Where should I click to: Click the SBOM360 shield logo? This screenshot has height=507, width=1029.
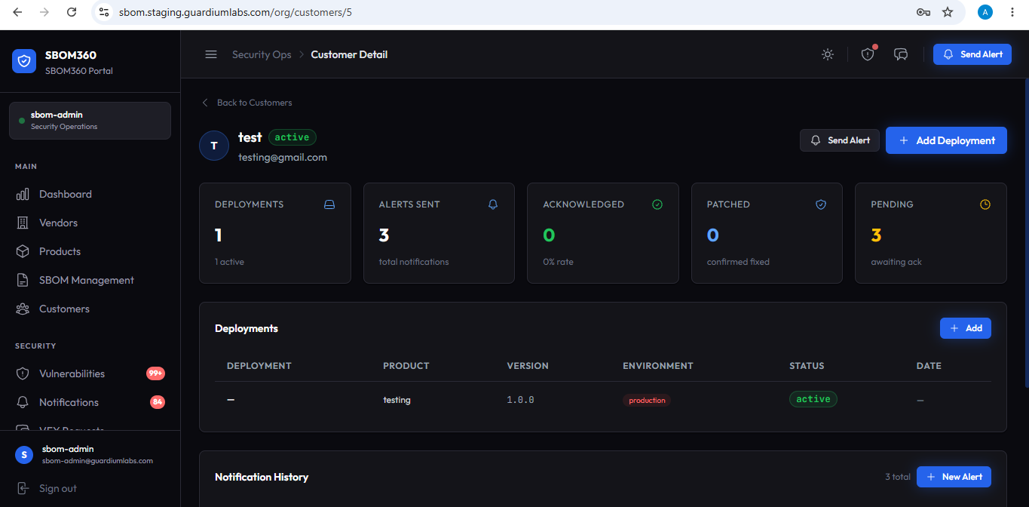coord(24,61)
